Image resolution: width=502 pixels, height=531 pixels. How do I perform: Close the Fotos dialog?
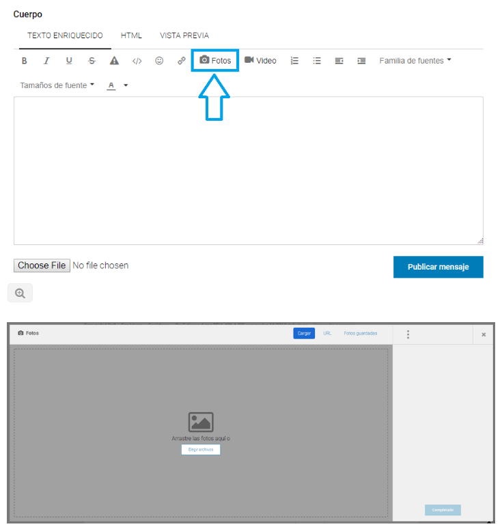click(x=484, y=334)
